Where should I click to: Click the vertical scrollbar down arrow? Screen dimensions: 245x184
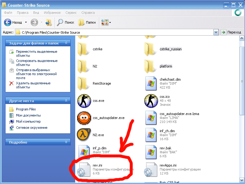(x=242, y=180)
